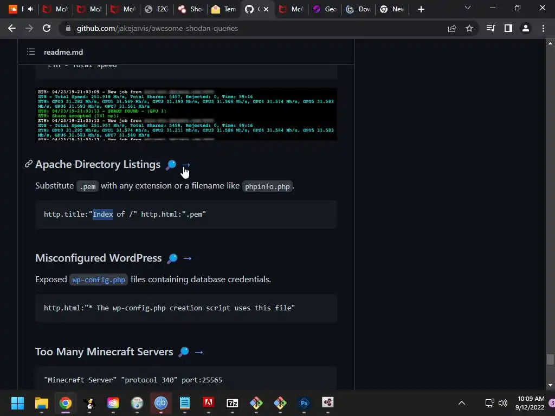Open the Chrome profile menu

[526, 28]
